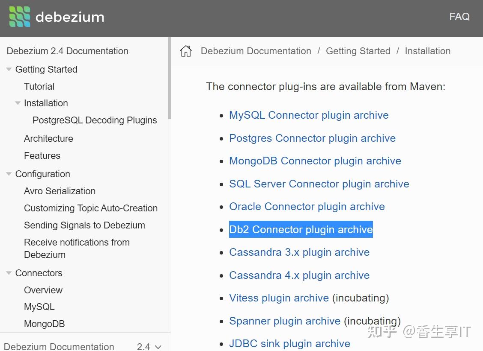Collapse the Connectors section arrow

click(9, 273)
